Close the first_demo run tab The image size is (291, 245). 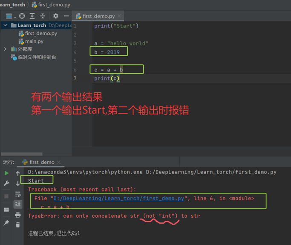pyautogui.click(x=59, y=162)
